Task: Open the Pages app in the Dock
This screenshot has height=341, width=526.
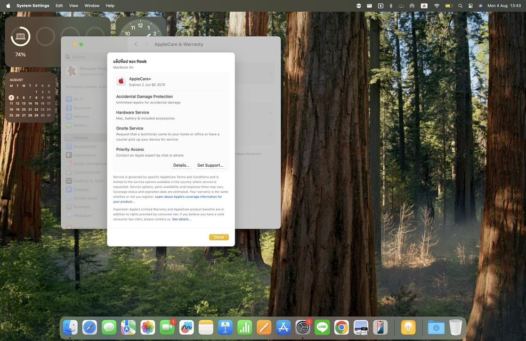Action: click(x=264, y=327)
